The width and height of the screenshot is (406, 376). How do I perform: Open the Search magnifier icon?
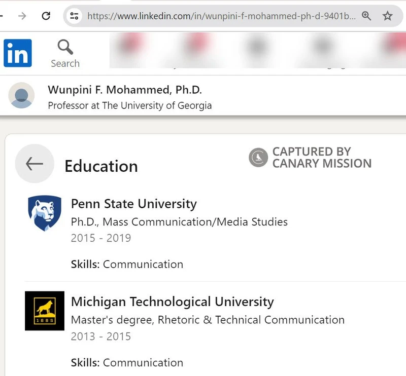[x=65, y=47]
